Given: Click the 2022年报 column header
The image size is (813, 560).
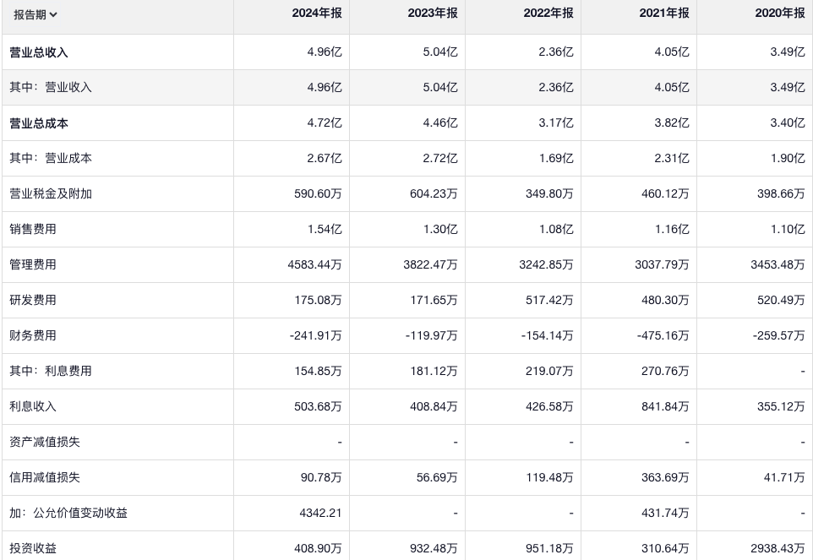Looking at the screenshot, I should click(550, 14).
